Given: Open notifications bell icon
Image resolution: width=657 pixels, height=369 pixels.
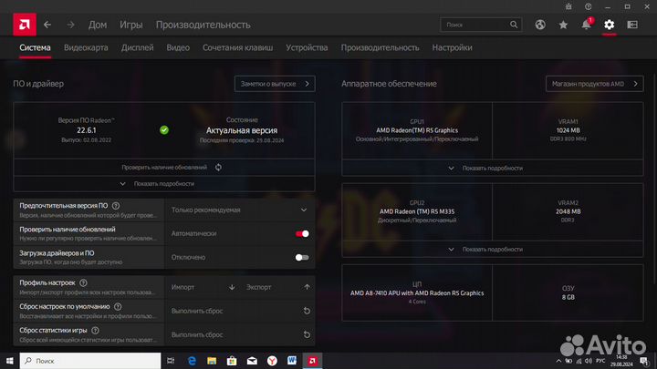Looking at the screenshot, I should pyautogui.click(x=586, y=25).
